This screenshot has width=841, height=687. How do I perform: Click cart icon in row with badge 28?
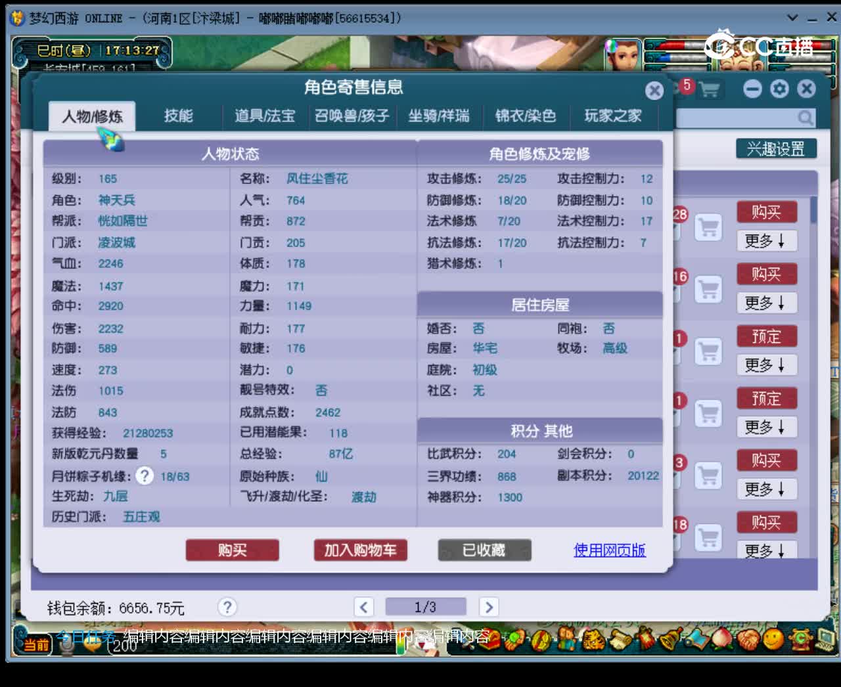point(708,228)
